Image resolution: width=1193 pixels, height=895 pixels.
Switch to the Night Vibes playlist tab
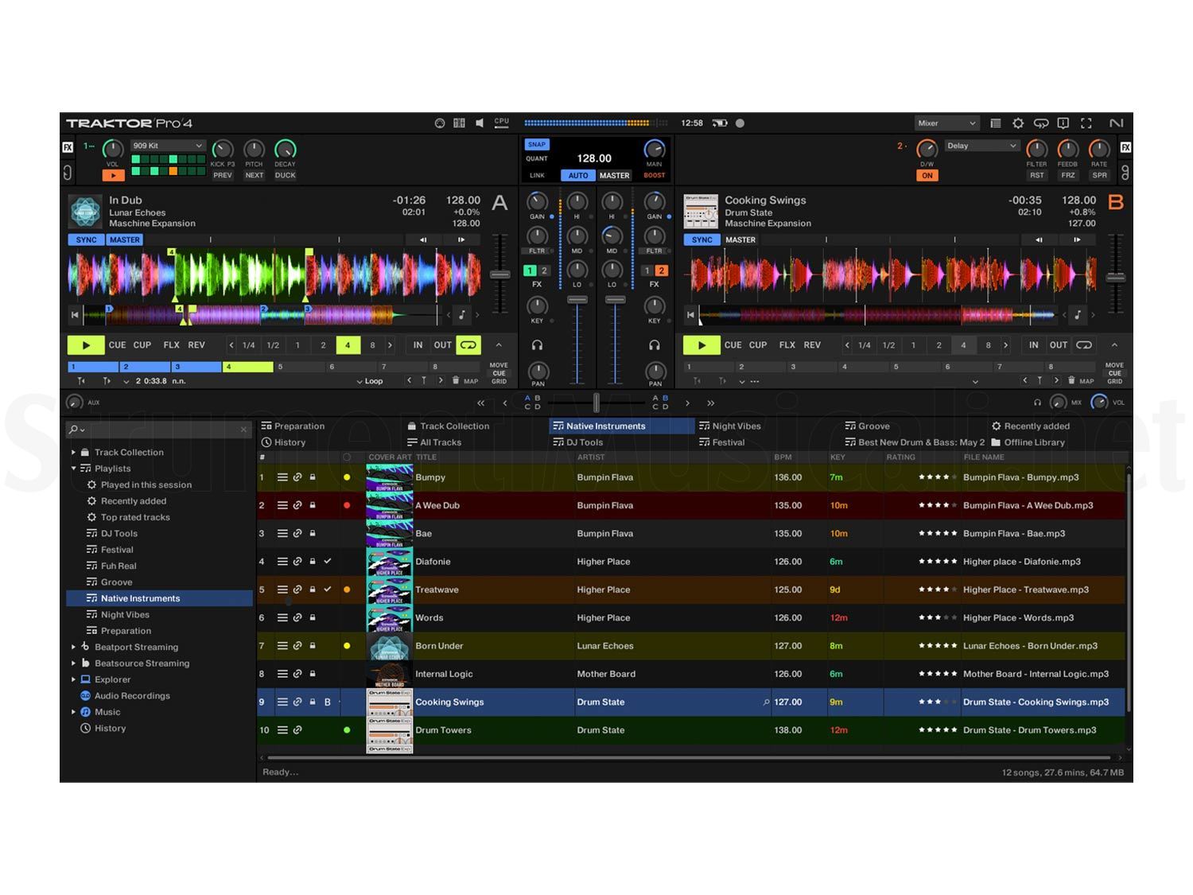[736, 426]
